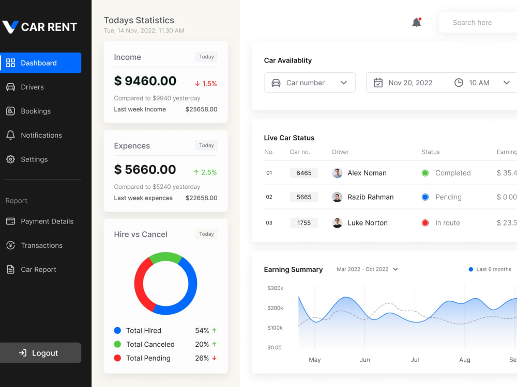This screenshot has height=387, width=517.
Task: Click driver name Luke Norton
Action: point(368,223)
